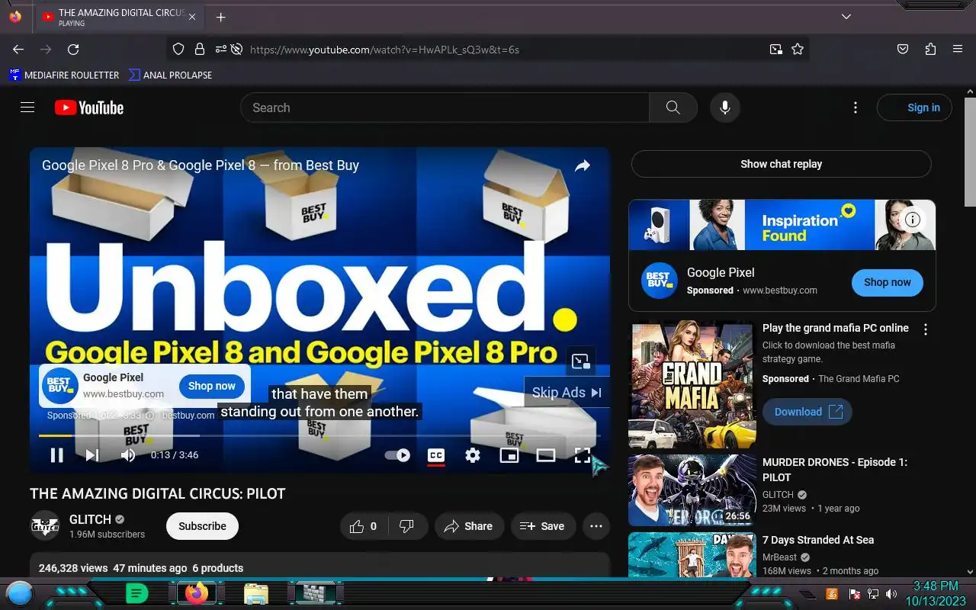
Task: Show chat replay
Action: pos(782,164)
